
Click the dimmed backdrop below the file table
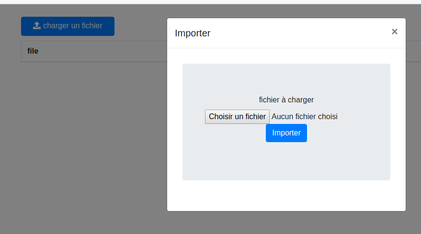(86, 144)
